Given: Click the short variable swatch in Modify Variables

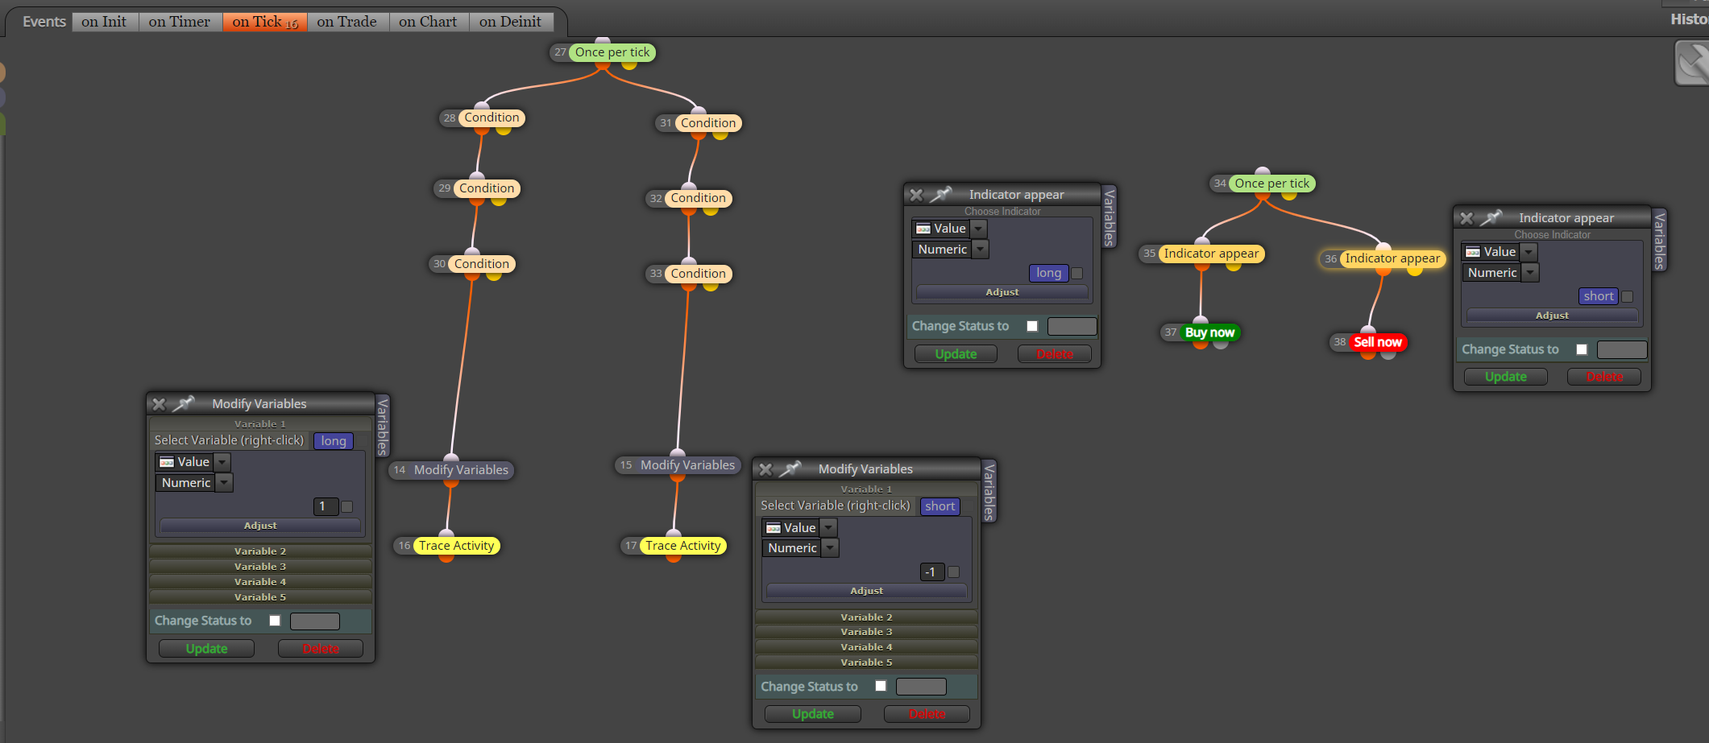Looking at the screenshot, I should (940, 506).
